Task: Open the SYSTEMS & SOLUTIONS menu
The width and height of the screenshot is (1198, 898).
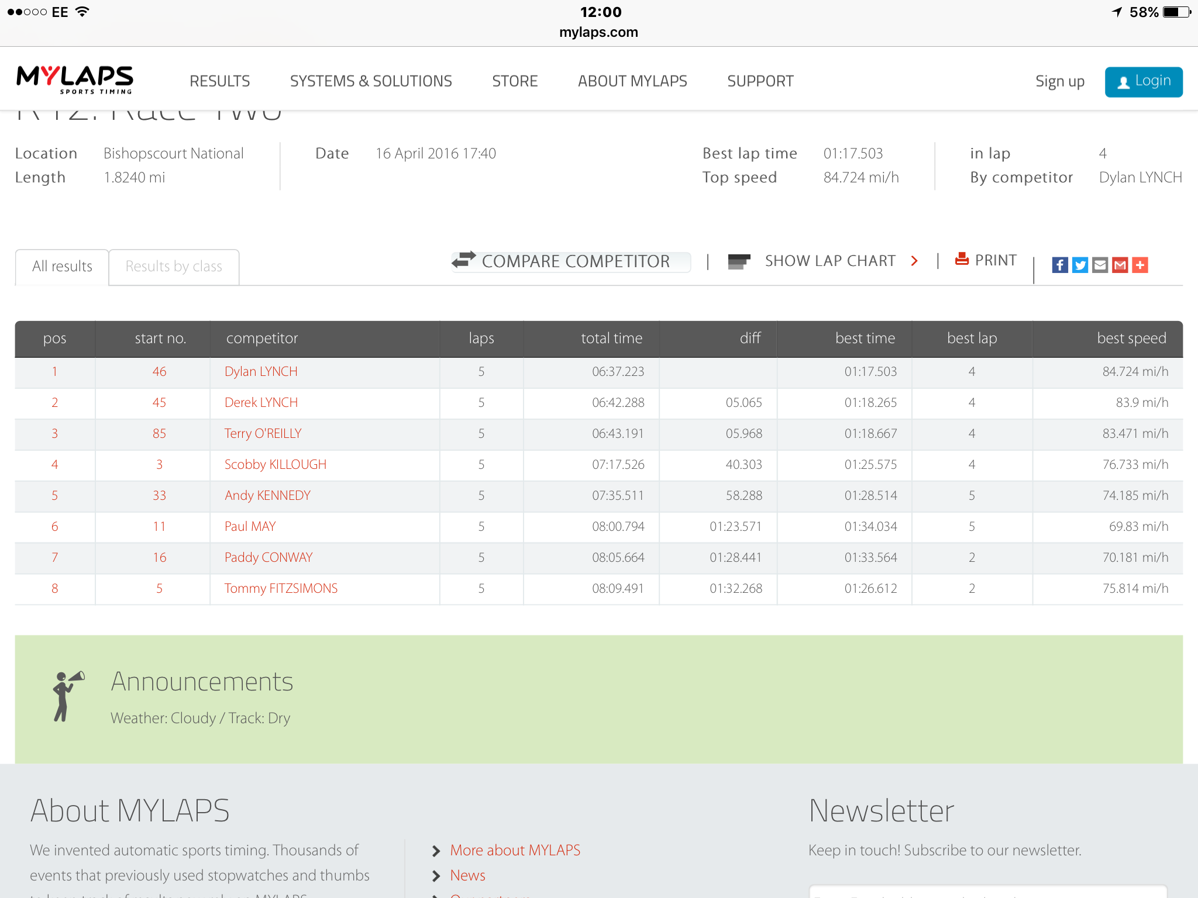Action: click(371, 81)
